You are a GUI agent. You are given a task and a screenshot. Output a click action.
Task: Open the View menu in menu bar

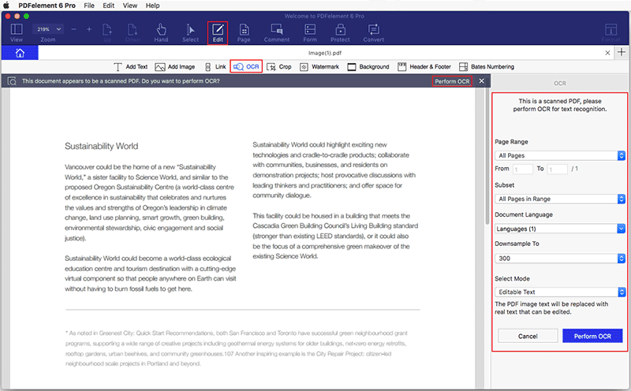point(130,6)
